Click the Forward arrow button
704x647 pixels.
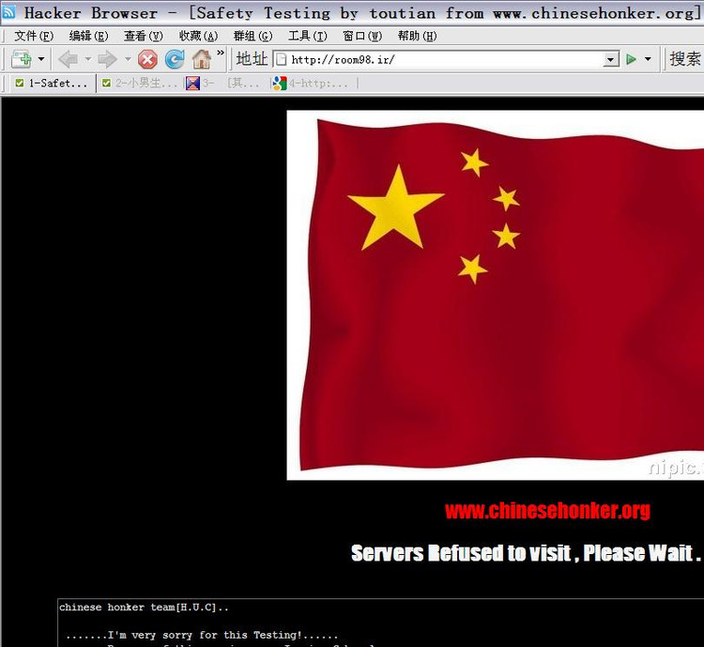point(107,59)
